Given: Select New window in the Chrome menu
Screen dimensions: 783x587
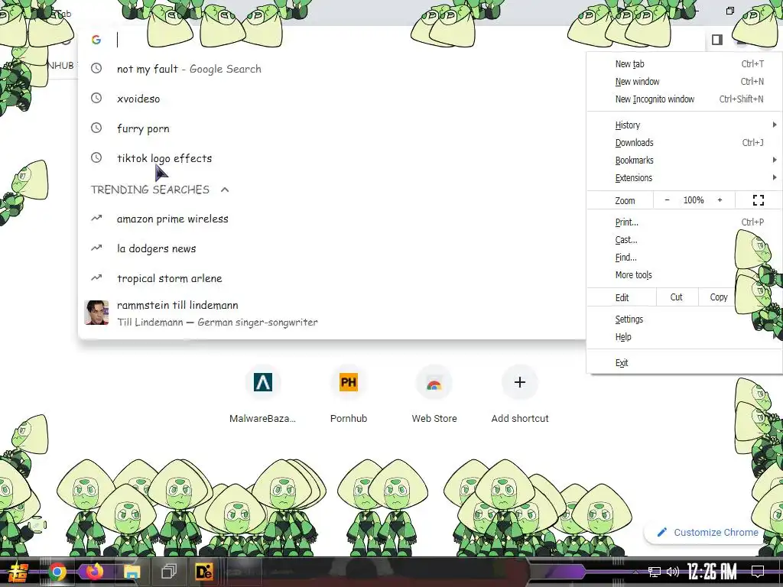Looking at the screenshot, I should pyautogui.click(x=684, y=81).
